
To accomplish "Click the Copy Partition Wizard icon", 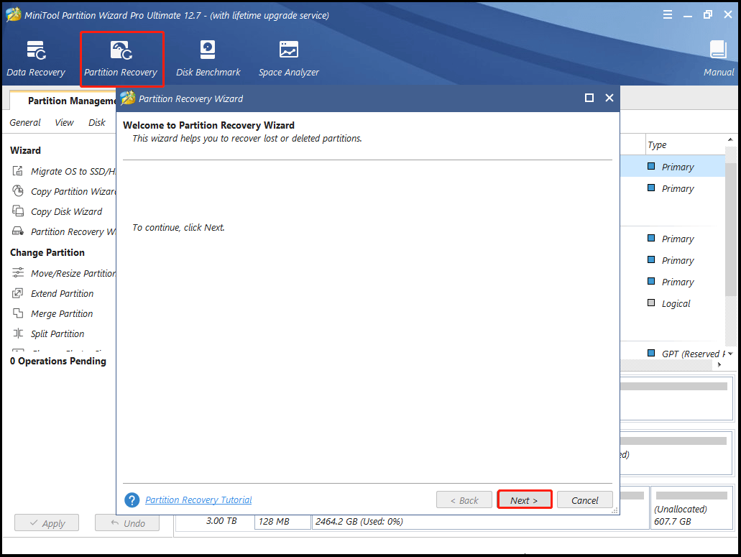I will click(x=17, y=191).
